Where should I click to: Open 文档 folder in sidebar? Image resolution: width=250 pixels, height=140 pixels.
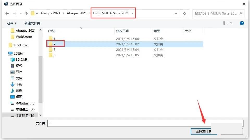pos(16,78)
